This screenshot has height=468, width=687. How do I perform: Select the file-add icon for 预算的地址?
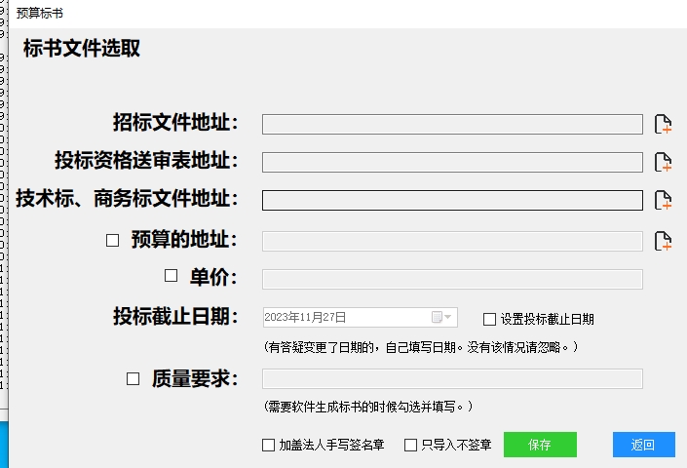pos(663,241)
